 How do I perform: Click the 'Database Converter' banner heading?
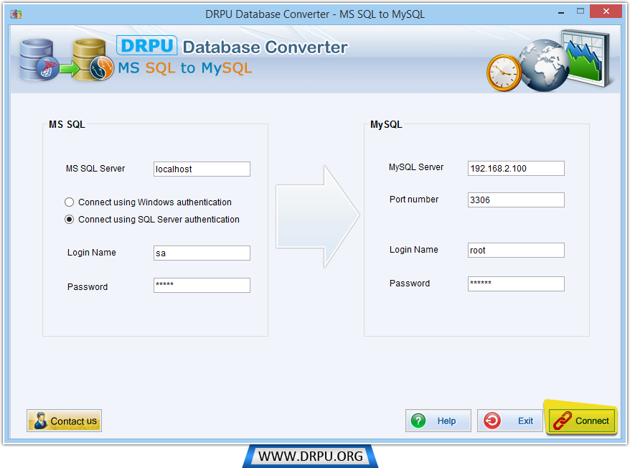tap(265, 47)
